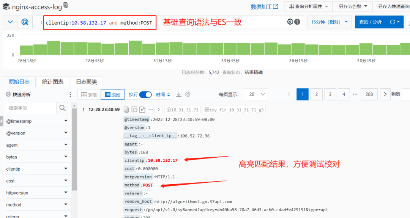Expand the query history chevron button
The height and width of the screenshot is (218, 410).
point(10,22)
